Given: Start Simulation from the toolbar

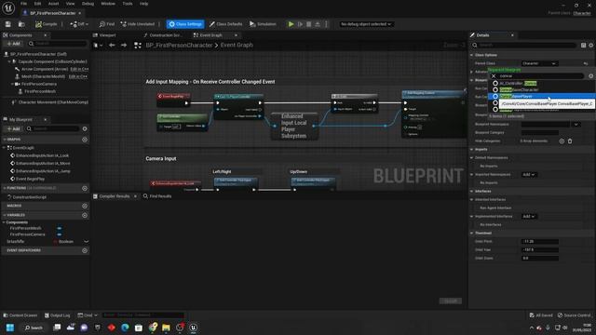Looking at the screenshot, I should coord(263,24).
